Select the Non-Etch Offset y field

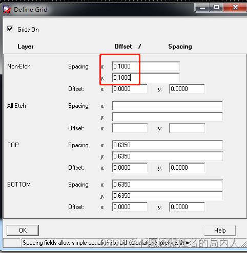[x=187, y=89]
